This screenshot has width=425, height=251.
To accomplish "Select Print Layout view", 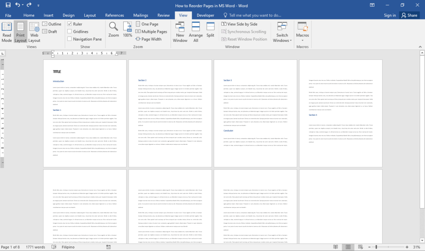I will [x=20, y=32].
